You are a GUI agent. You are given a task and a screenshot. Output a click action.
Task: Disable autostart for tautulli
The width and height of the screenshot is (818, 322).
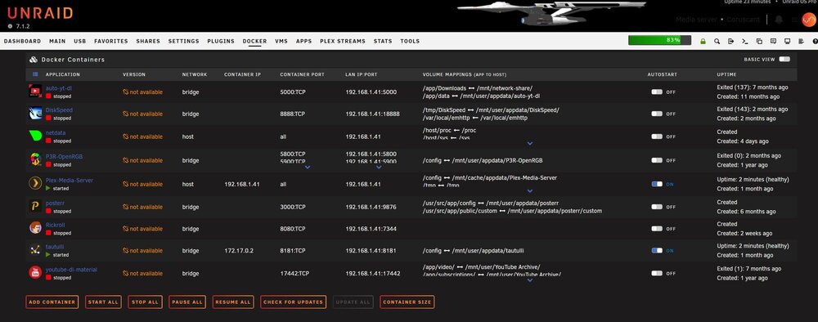(657, 251)
